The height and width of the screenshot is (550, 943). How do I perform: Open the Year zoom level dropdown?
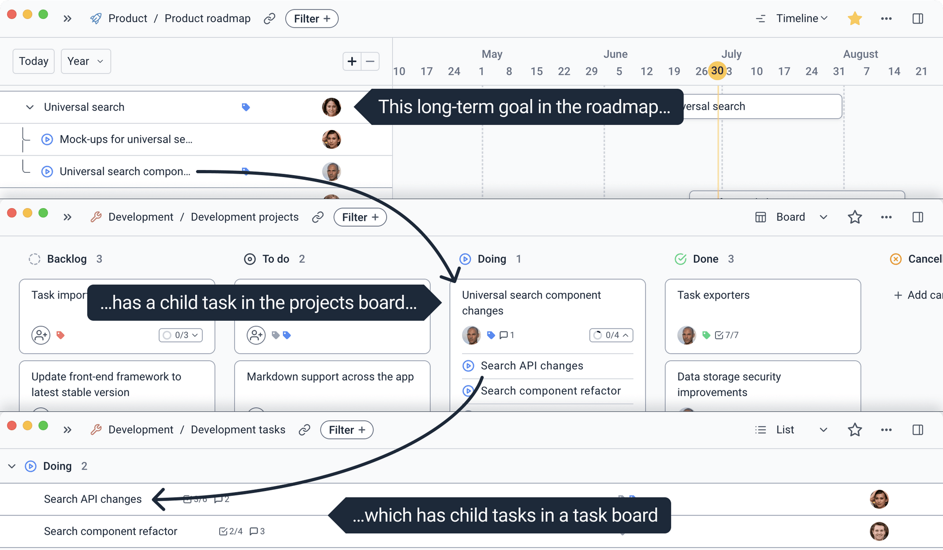pyautogui.click(x=85, y=61)
